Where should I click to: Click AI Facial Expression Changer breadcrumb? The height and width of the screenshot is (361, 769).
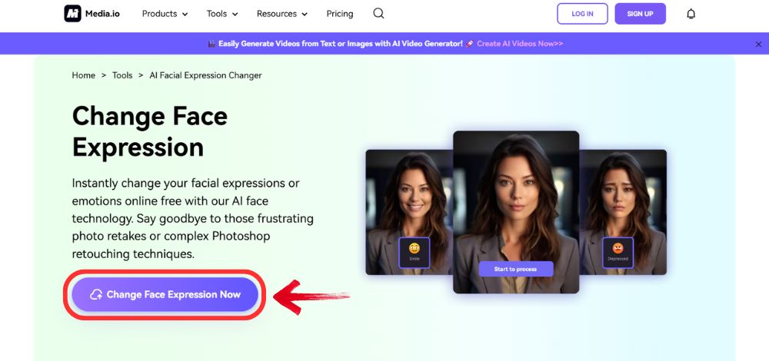(x=205, y=75)
